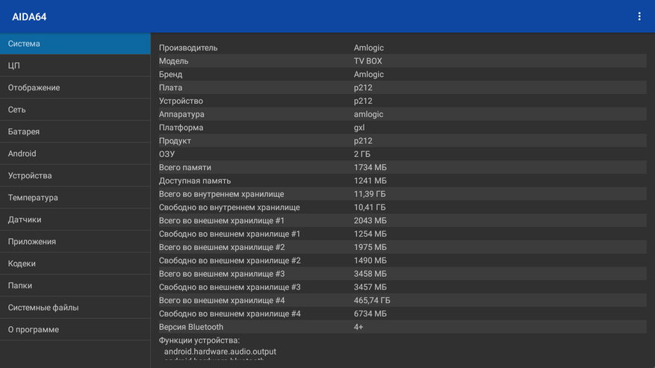The width and height of the screenshot is (655, 368).
Task: Open the Папки section
Action: [x=75, y=286]
